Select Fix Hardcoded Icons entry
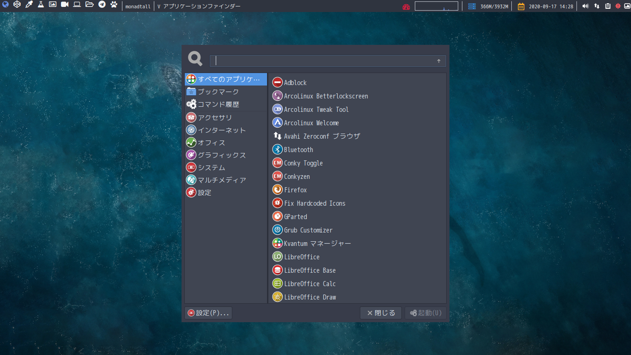This screenshot has height=355, width=631. 357,203
